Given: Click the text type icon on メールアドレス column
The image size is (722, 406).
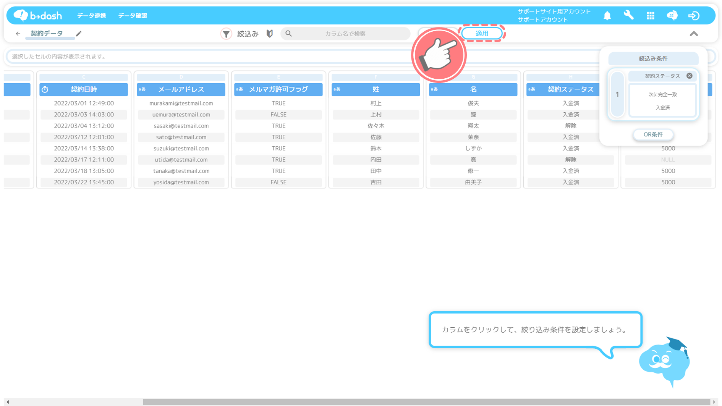Looking at the screenshot, I should (x=142, y=89).
